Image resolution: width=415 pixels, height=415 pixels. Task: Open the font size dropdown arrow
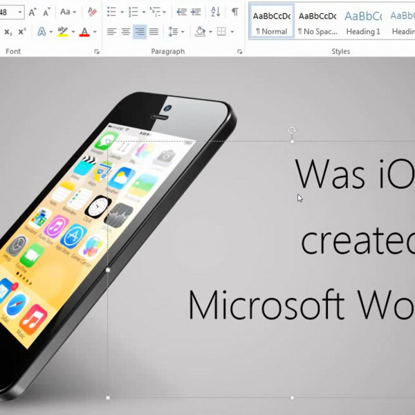click(x=20, y=12)
